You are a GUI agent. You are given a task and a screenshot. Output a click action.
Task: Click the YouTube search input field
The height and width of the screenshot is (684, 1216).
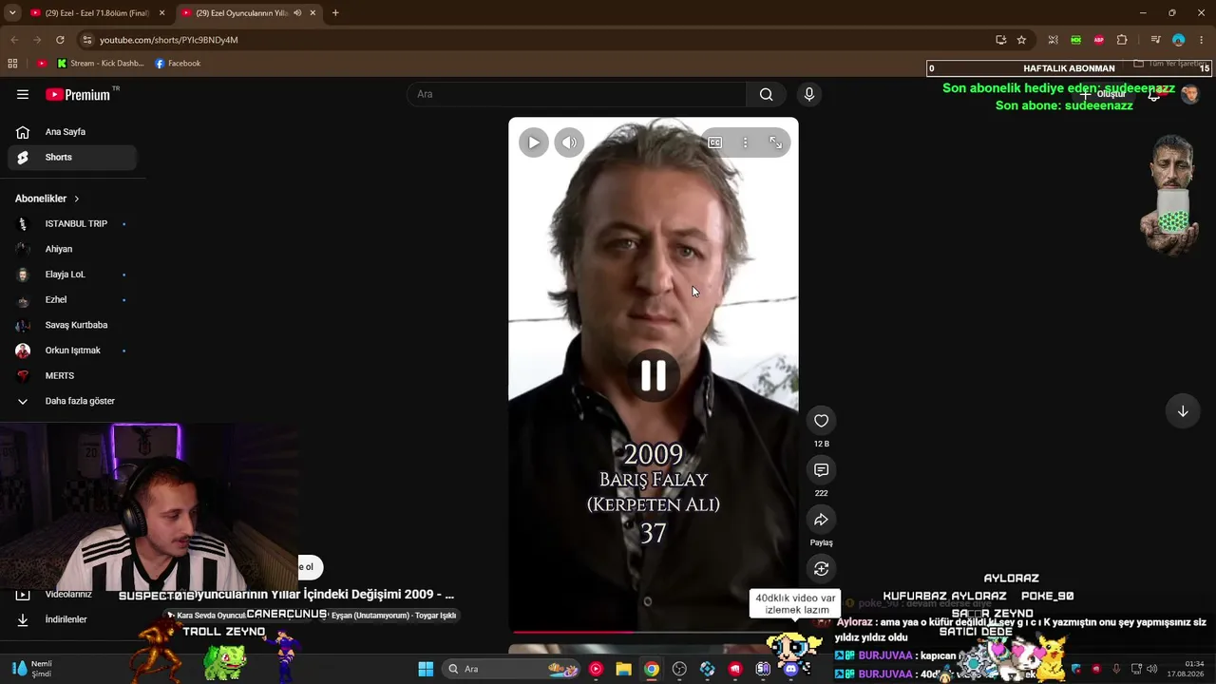click(x=576, y=94)
